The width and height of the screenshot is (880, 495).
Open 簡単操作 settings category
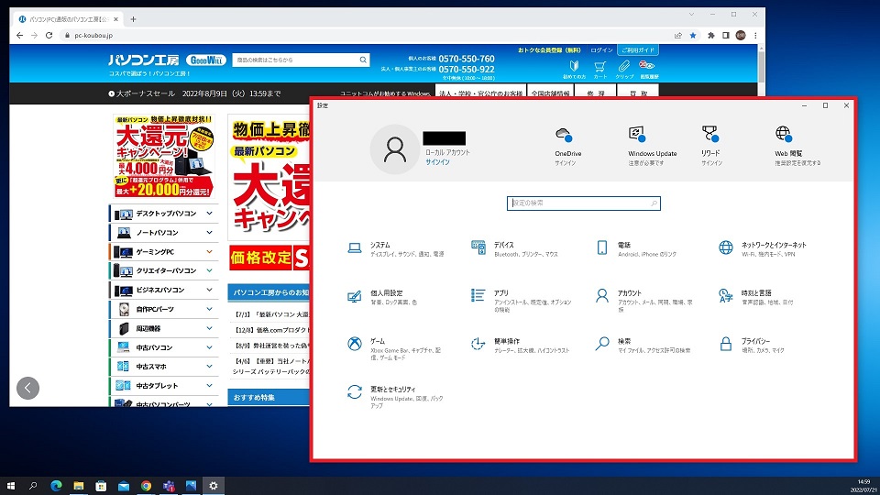coord(521,345)
